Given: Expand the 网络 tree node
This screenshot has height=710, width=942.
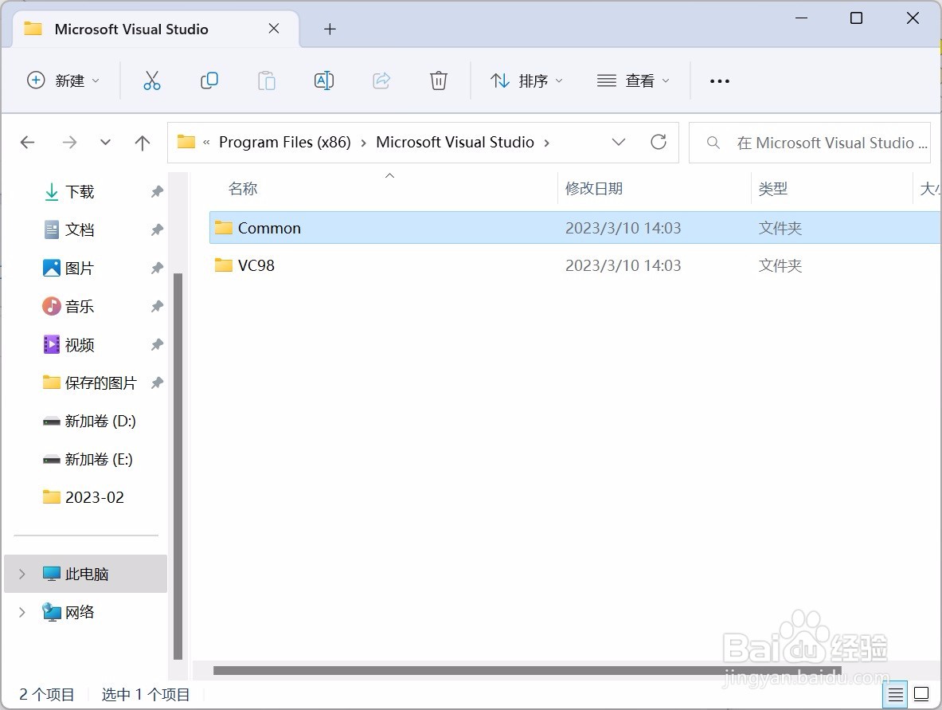Looking at the screenshot, I should (x=22, y=612).
